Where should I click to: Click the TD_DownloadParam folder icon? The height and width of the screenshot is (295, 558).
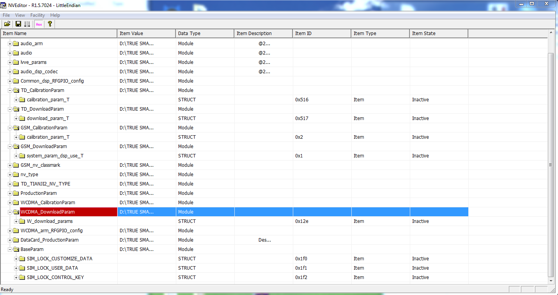pyautogui.click(x=16, y=109)
